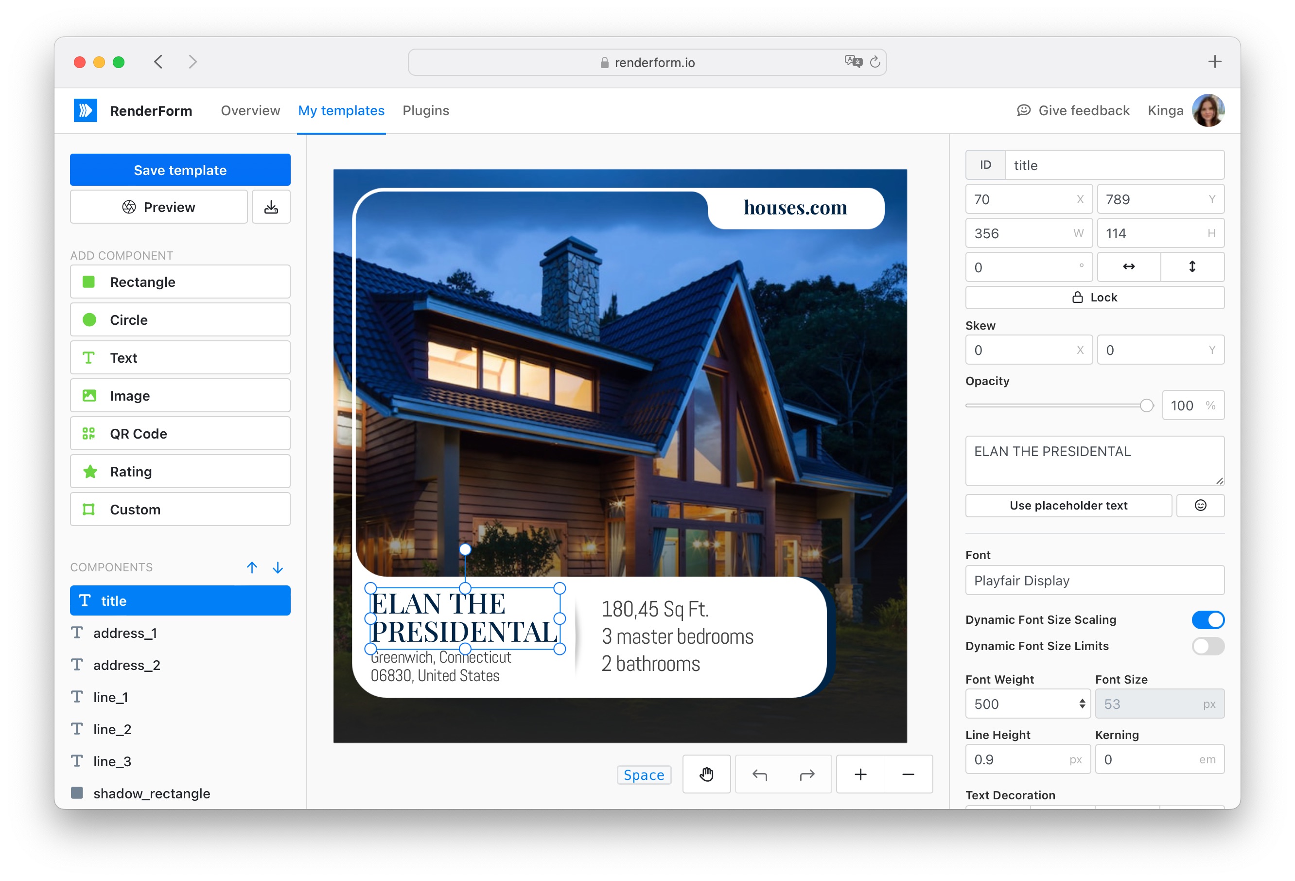Viewport: 1295px width, 881px height.
Task: Click the ID input field
Action: (x=1115, y=165)
